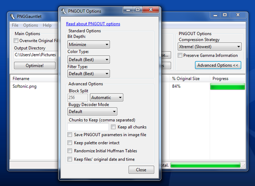The width and height of the screenshot is (255, 186).
Task: Close PNGOUT Options with red X button
Action: pyautogui.click(x=151, y=10)
